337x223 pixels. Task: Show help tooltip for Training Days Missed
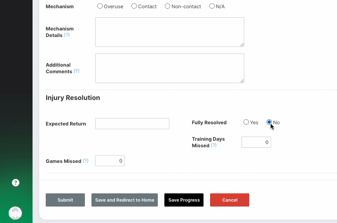(x=214, y=145)
